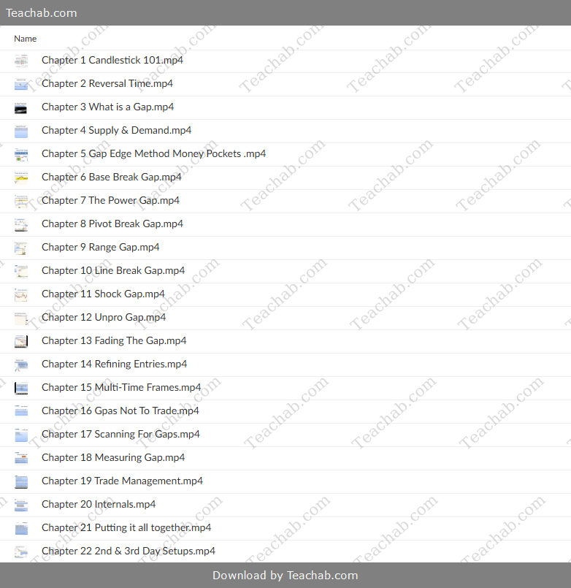This screenshot has height=588, width=571.
Task: Click the file icon for Chapter 10 Line Break Gap
Action: coord(21,271)
